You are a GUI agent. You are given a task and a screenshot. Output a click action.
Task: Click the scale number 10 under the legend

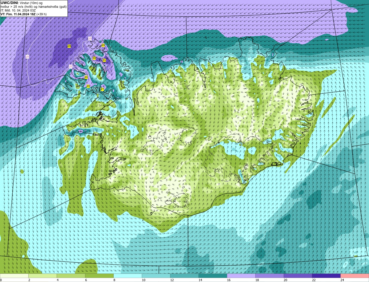(x=143, y=280)
